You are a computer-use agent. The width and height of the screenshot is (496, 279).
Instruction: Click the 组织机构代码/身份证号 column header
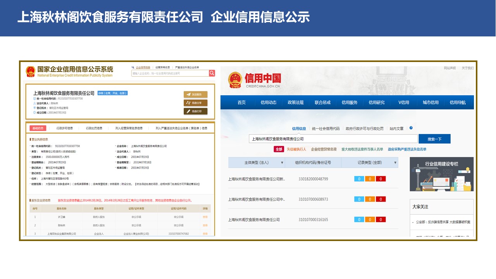pyautogui.click(x=313, y=163)
